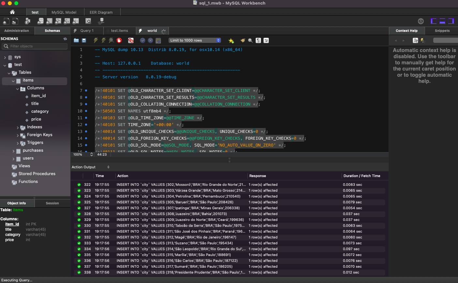458x283 pixels.
Task: Toggle auto-commit mode
Action: point(158,40)
